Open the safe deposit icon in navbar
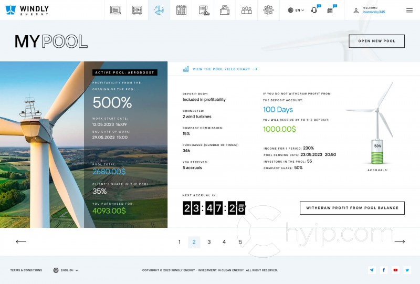 tap(137, 10)
